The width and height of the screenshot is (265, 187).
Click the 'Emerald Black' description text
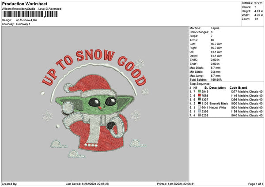pos(219,104)
